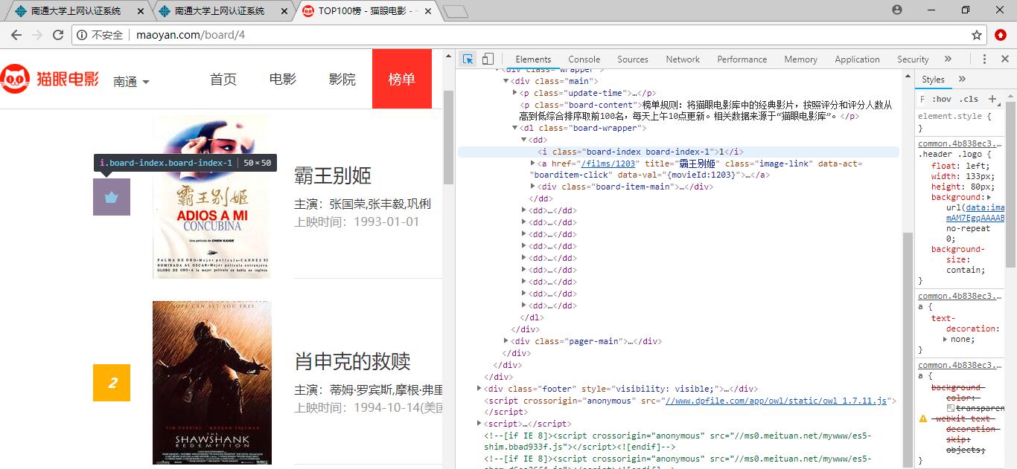Click the 霸王别姬 poster thumbnail
Screen dimensions: 1017x469
tap(212, 197)
